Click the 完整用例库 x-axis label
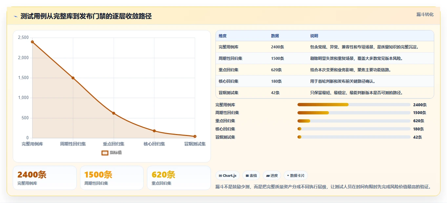 point(32,144)
